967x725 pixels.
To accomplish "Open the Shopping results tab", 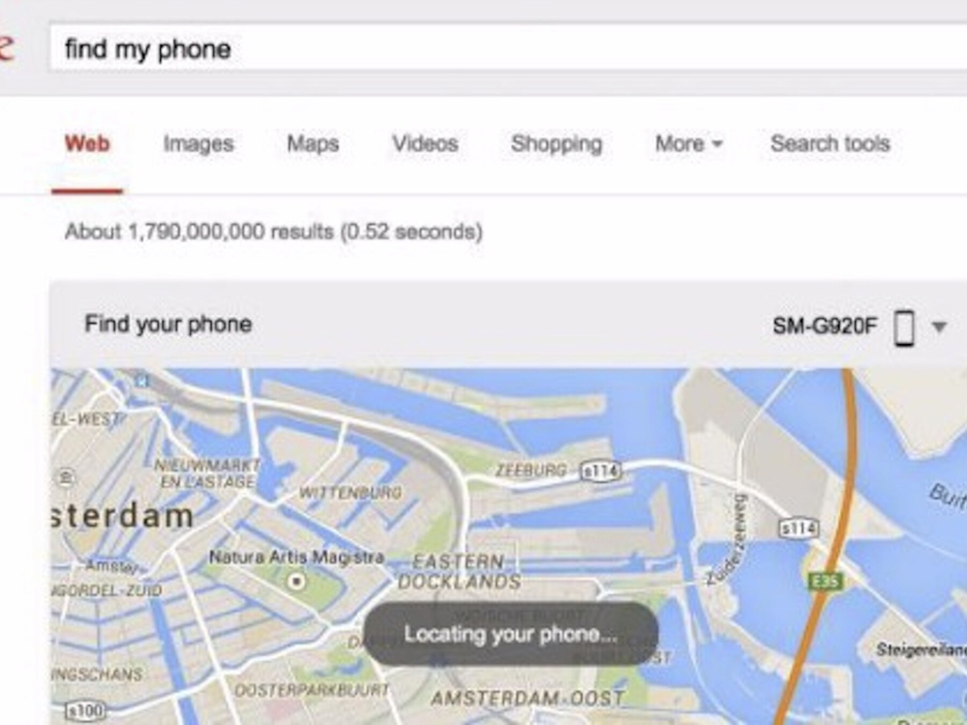I will coord(557,144).
